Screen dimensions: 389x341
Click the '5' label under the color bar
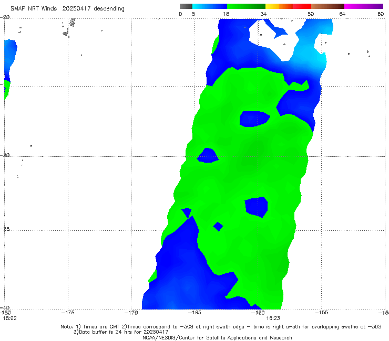(x=193, y=14)
